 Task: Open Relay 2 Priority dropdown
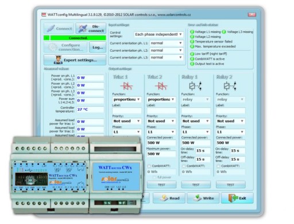pos(230,121)
